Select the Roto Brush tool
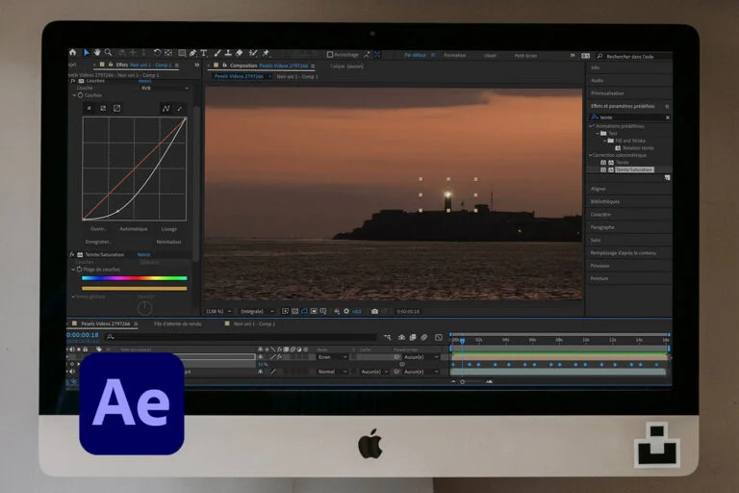Image resolution: width=739 pixels, height=493 pixels. [253, 53]
